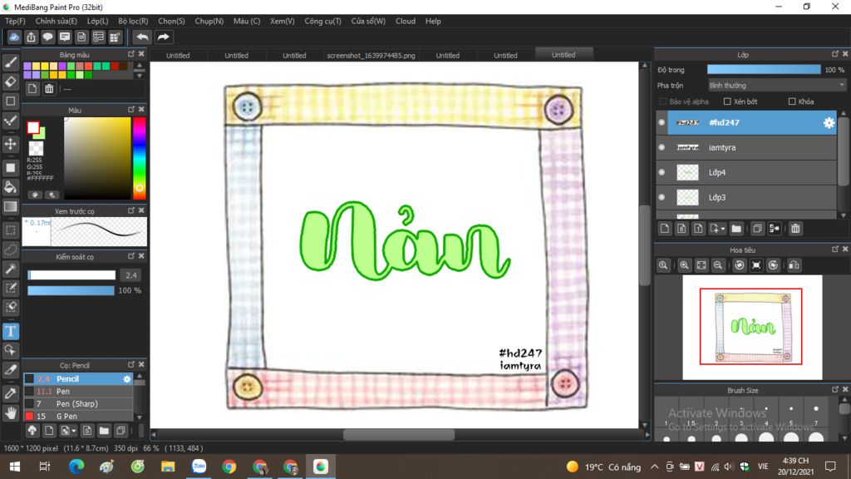Viewport: 851px width, 479px height.
Task: Select the rectangular Select tool
Action: coord(10,230)
